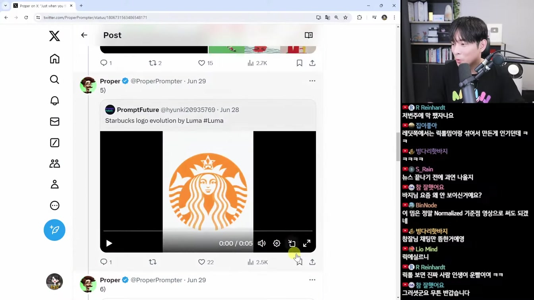Reply to post 5) with 1 reply
The image size is (534, 300).
coord(106,262)
